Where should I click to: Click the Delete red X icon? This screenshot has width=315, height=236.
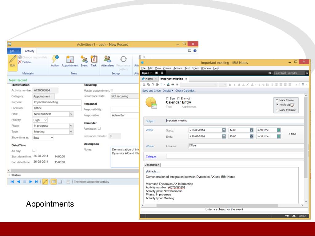point(20,62)
